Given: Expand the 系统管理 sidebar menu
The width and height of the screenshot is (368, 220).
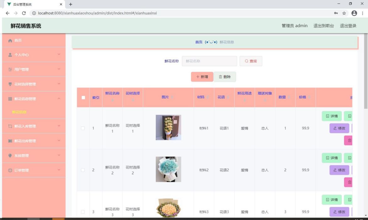Looking at the screenshot, I should click(x=59, y=155).
